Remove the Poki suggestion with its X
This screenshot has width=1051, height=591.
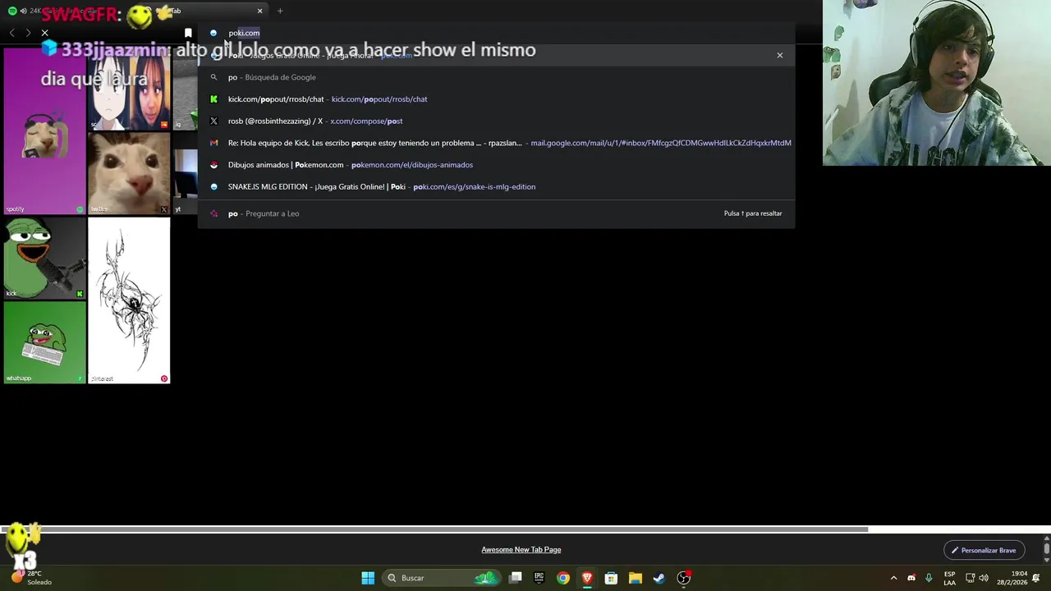tap(779, 55)
